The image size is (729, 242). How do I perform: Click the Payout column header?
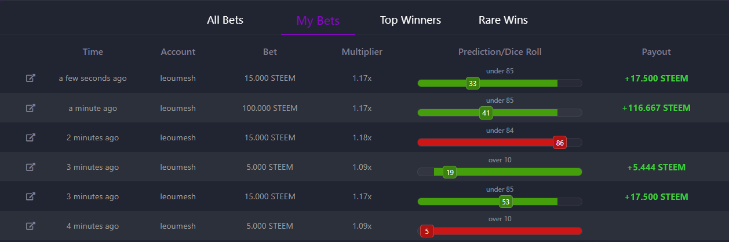point(656,52)
